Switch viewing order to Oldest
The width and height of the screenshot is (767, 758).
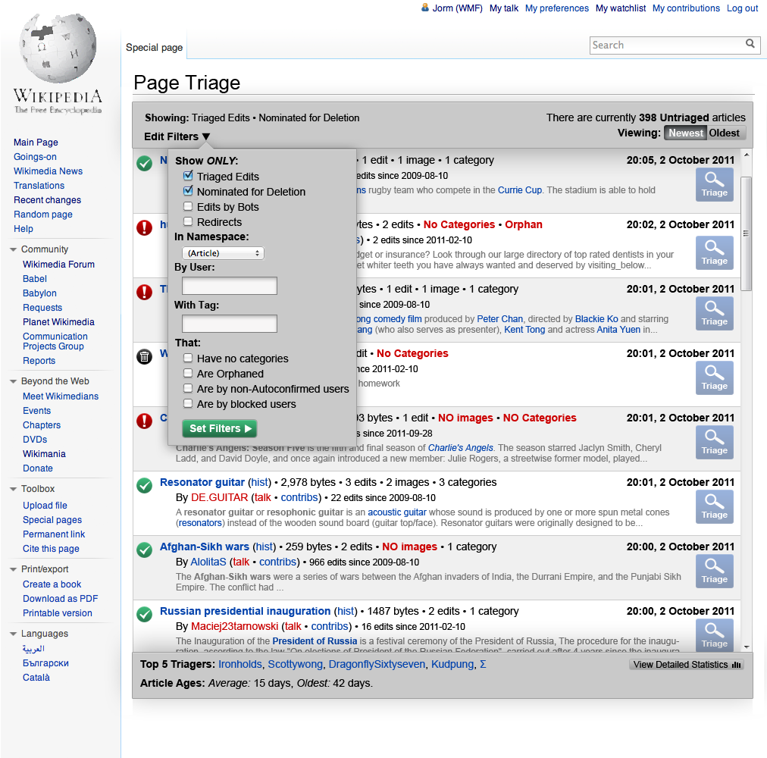pyautogui.click(x=725, y=133)
